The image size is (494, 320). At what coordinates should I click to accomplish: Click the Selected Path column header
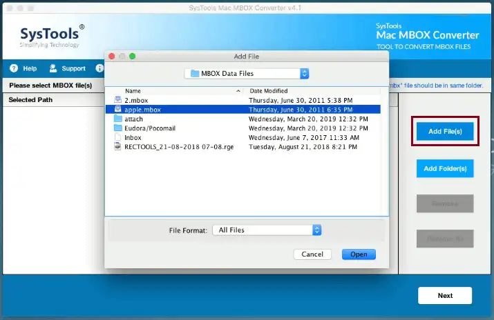coord(30,99)
